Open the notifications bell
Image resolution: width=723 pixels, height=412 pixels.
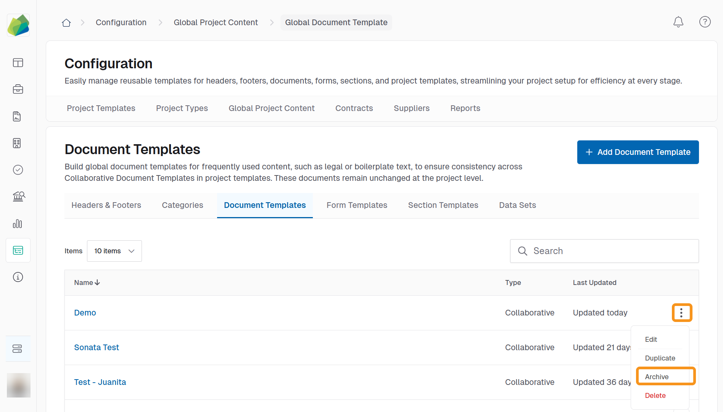point(678,22)
